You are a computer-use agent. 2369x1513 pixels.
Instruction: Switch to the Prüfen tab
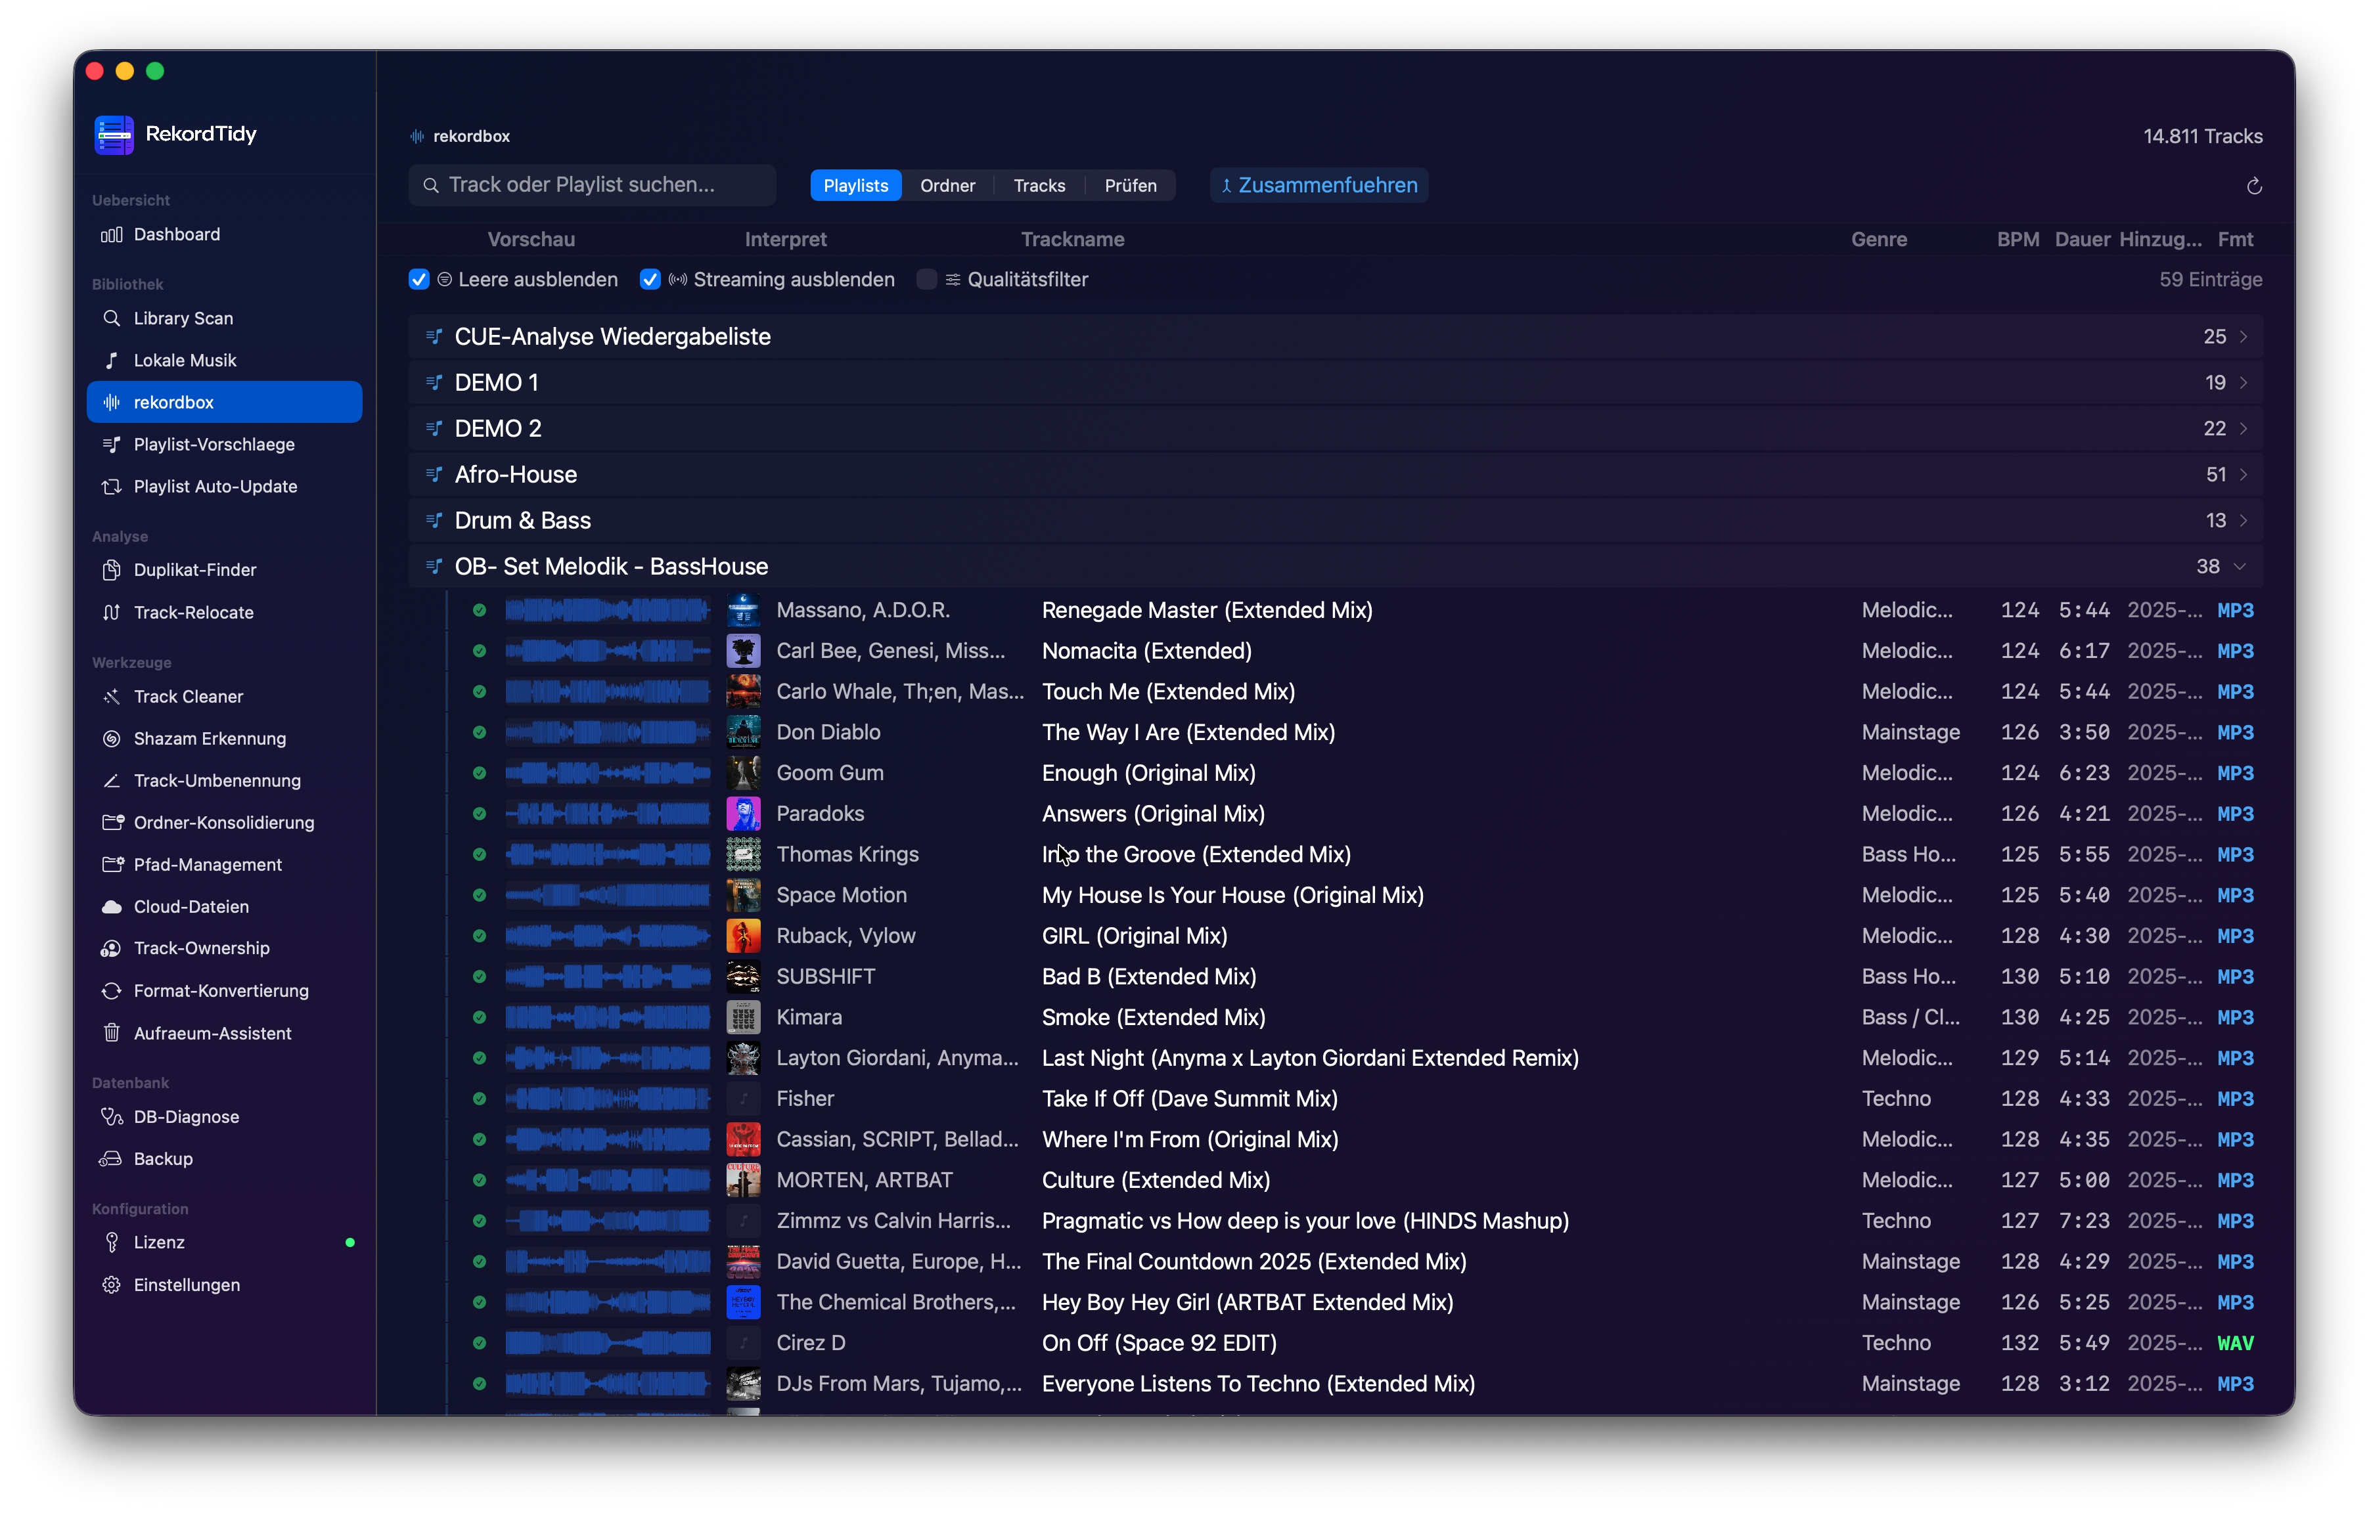[1131, 186]
